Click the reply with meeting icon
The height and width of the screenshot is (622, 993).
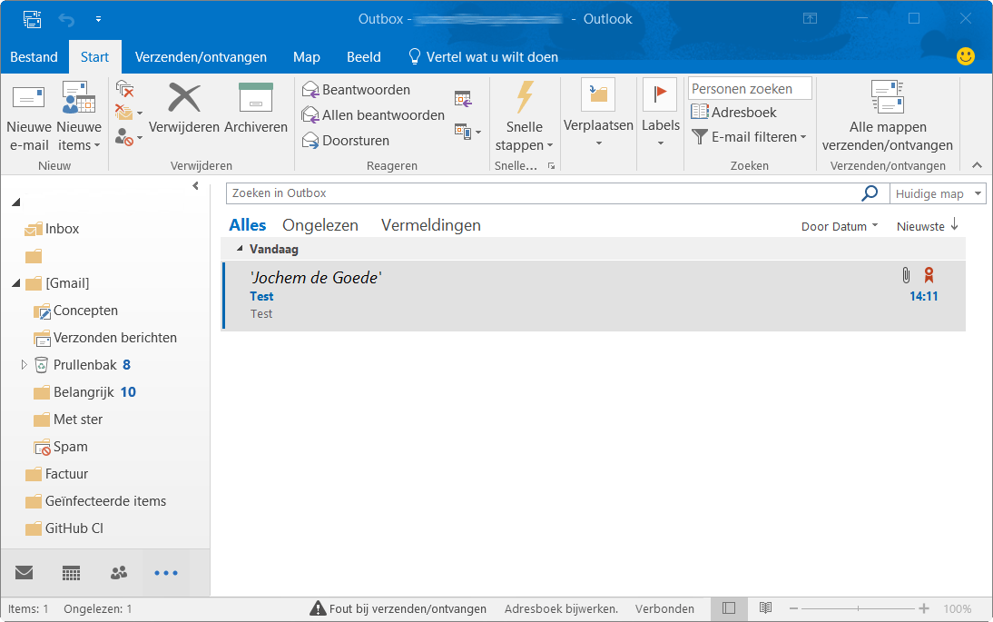tap(463, 98)
